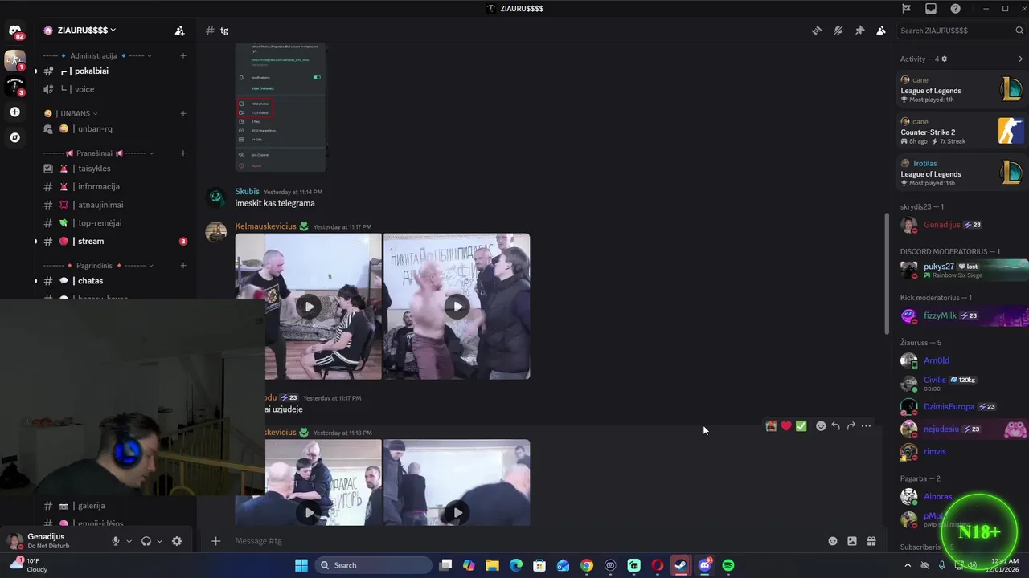Click the Search ZIAURU$$$$ field
The image size is (1029, 578).
point(961,31)
